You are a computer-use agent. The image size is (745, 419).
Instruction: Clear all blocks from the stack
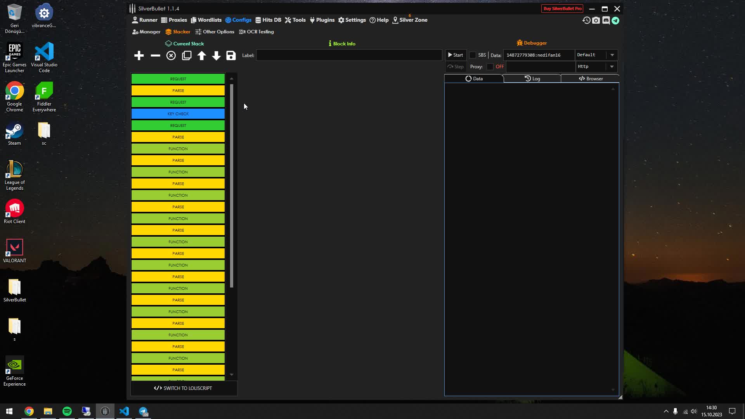171,55
